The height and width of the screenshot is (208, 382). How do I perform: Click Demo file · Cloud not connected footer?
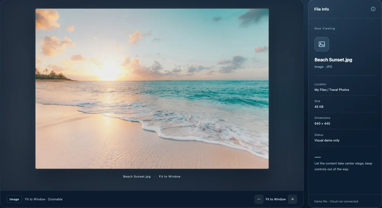pos(336,201)
